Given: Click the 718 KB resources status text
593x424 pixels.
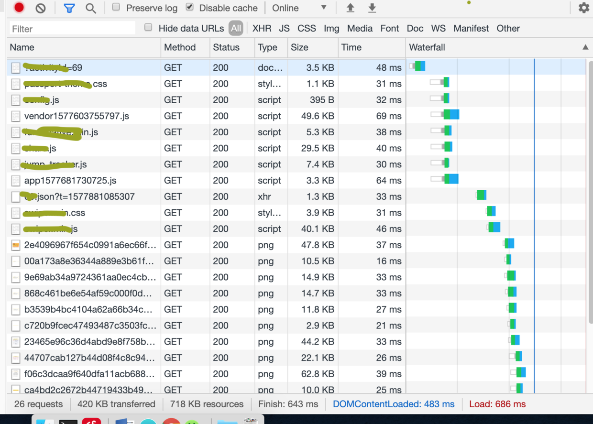Looking at the screenshot, I should 207,404.
